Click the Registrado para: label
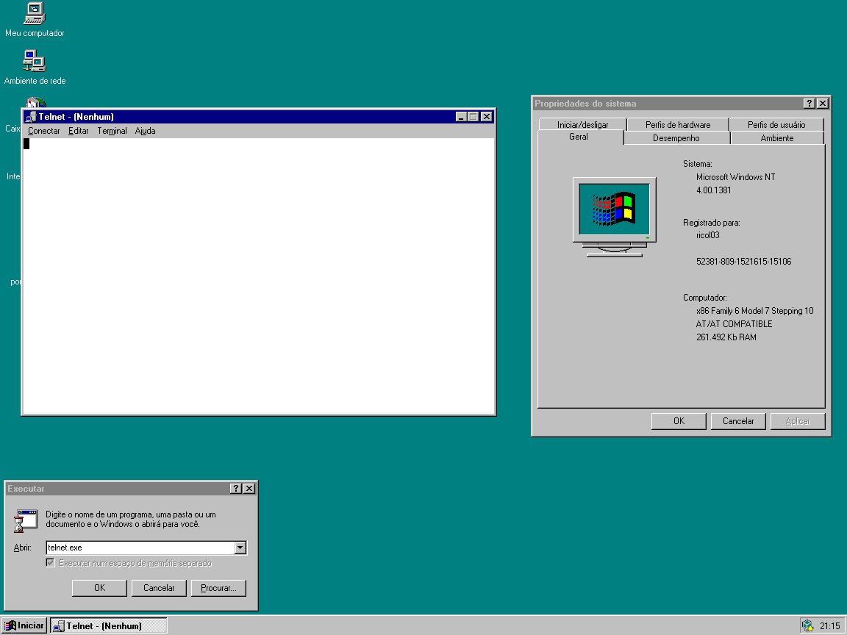Viewport: 847px width, 635px height. point(712,223)
